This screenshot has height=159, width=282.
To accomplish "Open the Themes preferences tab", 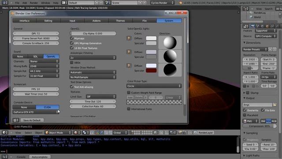I will tap(120, 21).
